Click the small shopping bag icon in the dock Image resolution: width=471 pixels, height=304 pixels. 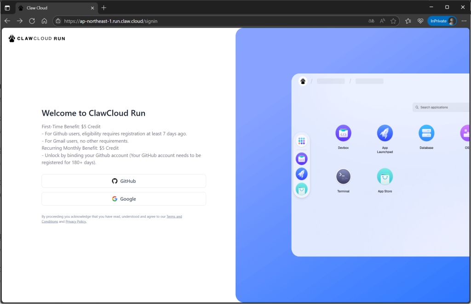(x=302, y=190)
